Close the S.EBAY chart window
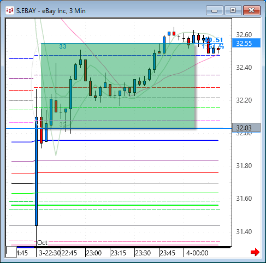 coord(252,10)
